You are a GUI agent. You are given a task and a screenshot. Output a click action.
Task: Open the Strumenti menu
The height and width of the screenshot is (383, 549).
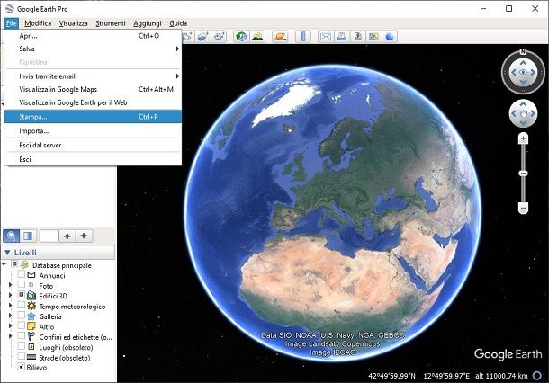[x=111, y=23]
